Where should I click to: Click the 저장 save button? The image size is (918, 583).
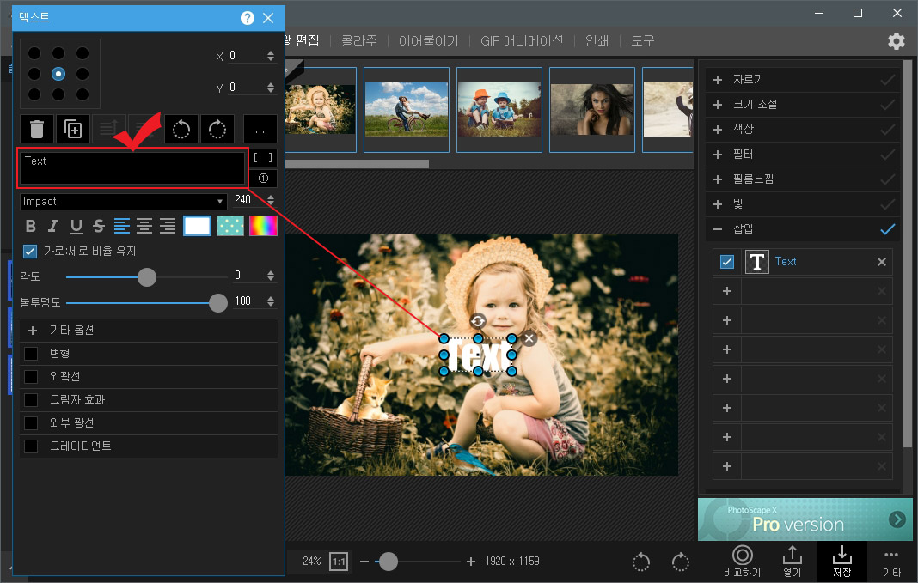[x=841, y=562]
